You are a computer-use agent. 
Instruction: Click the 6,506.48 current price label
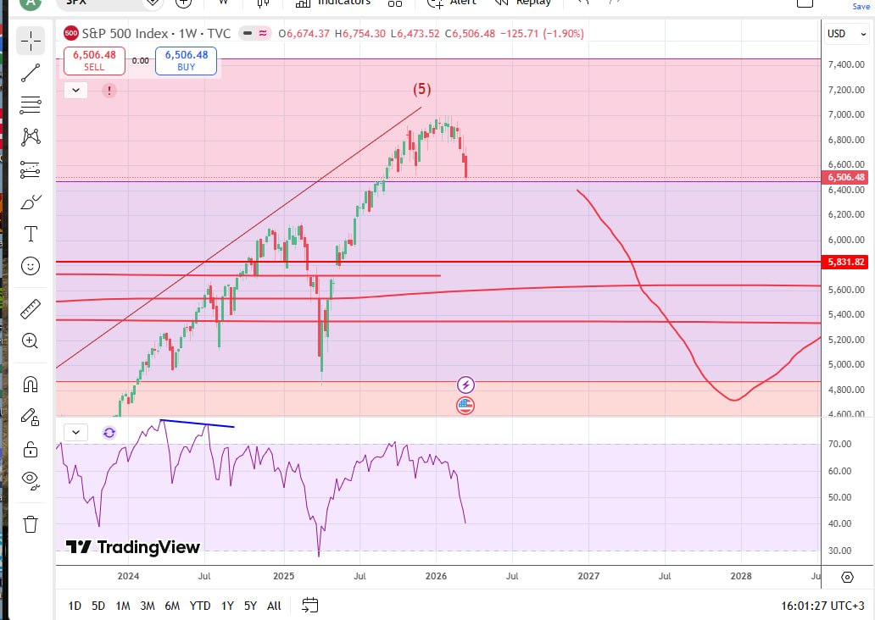[x=844, y=177]
